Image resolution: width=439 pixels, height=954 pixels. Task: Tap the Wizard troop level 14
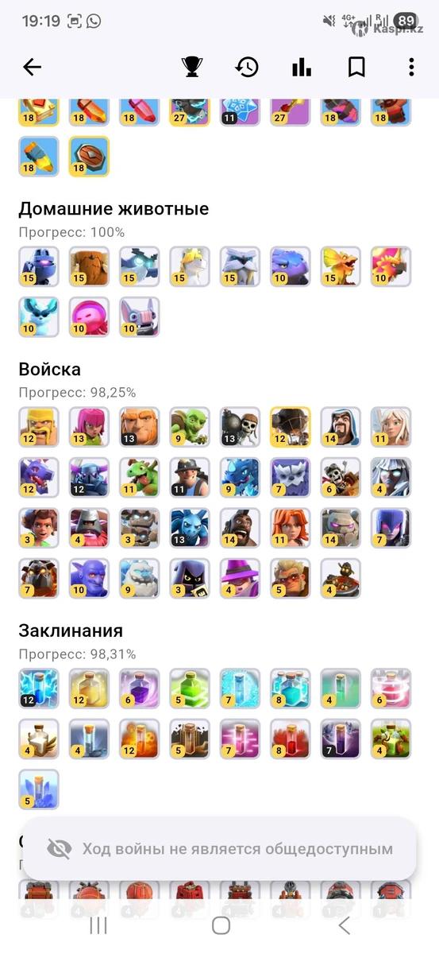tap(341, 427)
